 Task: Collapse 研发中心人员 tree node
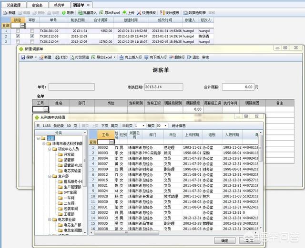point(50,149)
